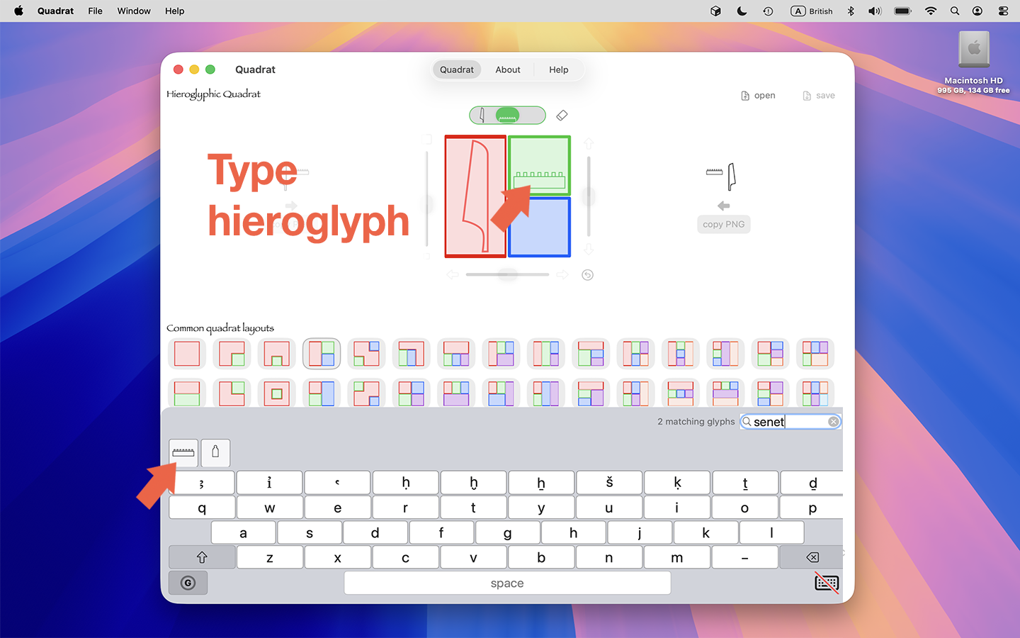
Task: Switch the glyph toggle to the knife glyph
Action: pyautogui.click(x=483, y=115)
